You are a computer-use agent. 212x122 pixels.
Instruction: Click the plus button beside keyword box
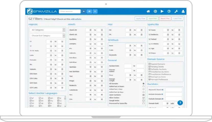[x=84, y=11]
